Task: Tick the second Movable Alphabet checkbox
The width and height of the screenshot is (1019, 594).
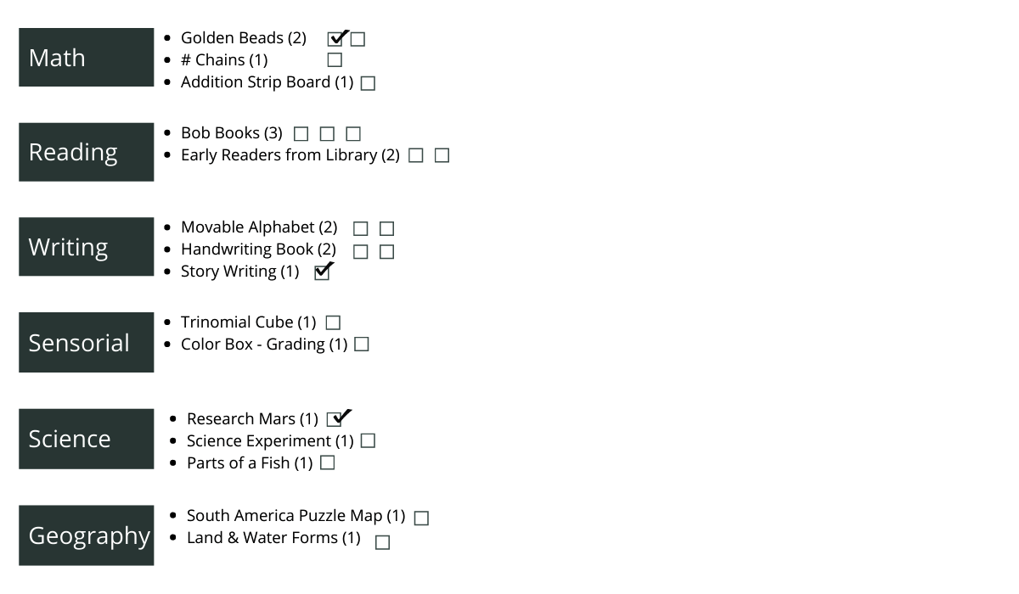Action: tap(386, 229)
